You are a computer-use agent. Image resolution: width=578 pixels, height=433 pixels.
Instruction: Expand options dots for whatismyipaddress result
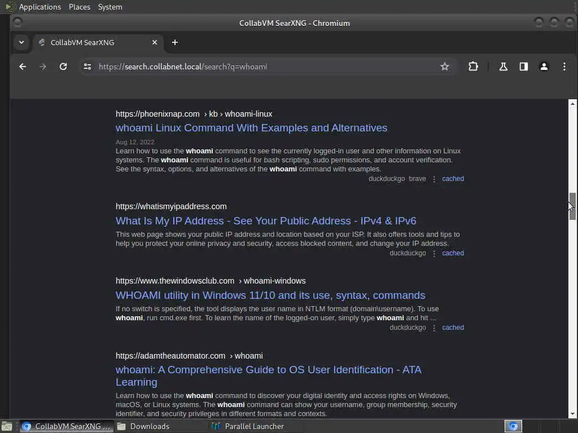(x=434, y=253)
